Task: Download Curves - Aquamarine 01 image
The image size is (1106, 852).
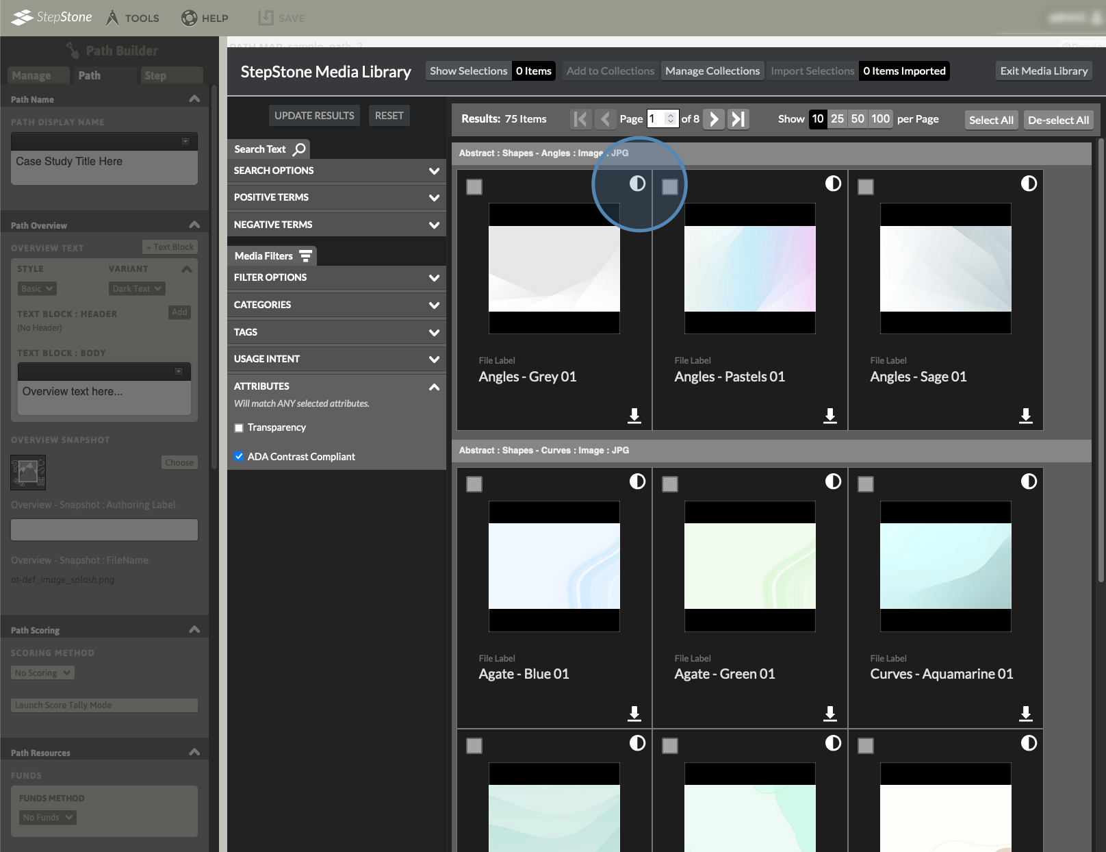Action: point(1026,714)
